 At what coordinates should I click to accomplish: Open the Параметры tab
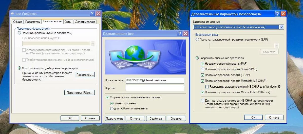coord(33,22)
